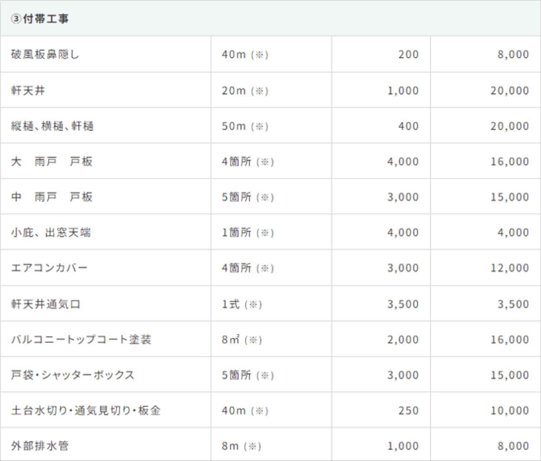
Task: Click the 中 雨戸 戸板 row label
Action: [x=52, y=197]
